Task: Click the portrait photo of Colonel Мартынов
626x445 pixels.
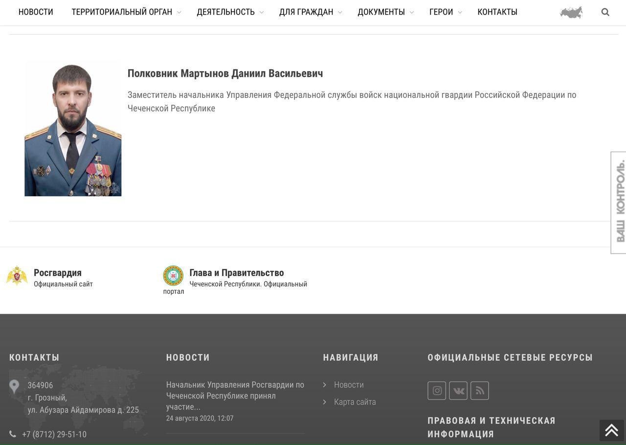Action: 73,129
